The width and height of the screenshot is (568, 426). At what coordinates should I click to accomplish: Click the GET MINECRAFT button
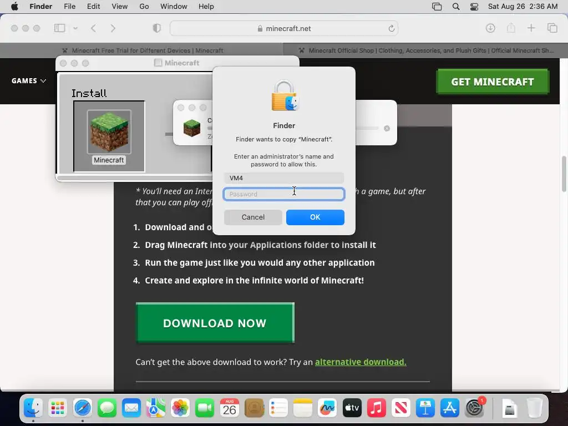pyautogui.click(x=493, y=82)
